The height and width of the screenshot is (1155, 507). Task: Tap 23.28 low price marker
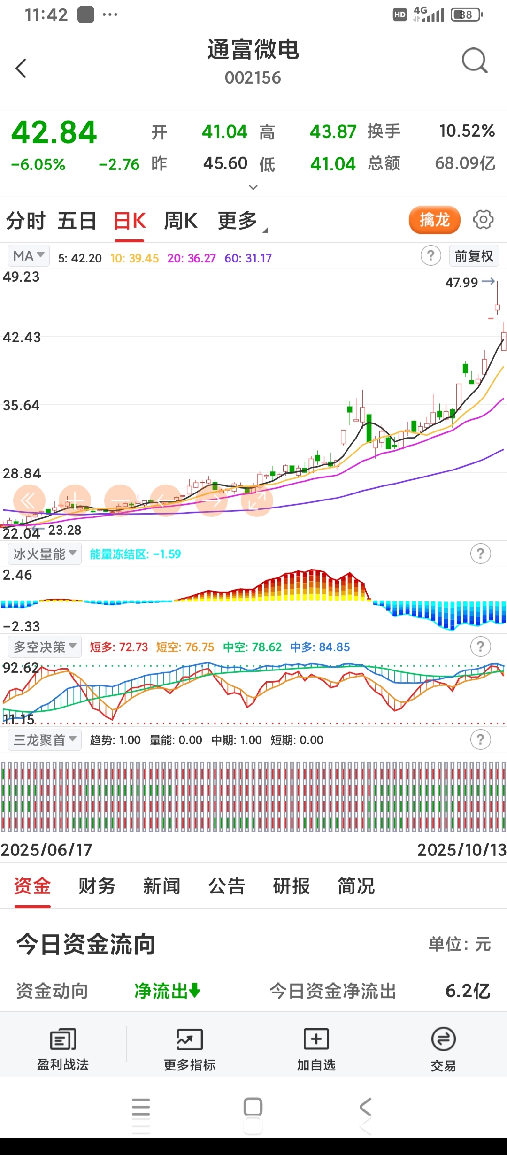pyautogui.click(x=65, y=531)
